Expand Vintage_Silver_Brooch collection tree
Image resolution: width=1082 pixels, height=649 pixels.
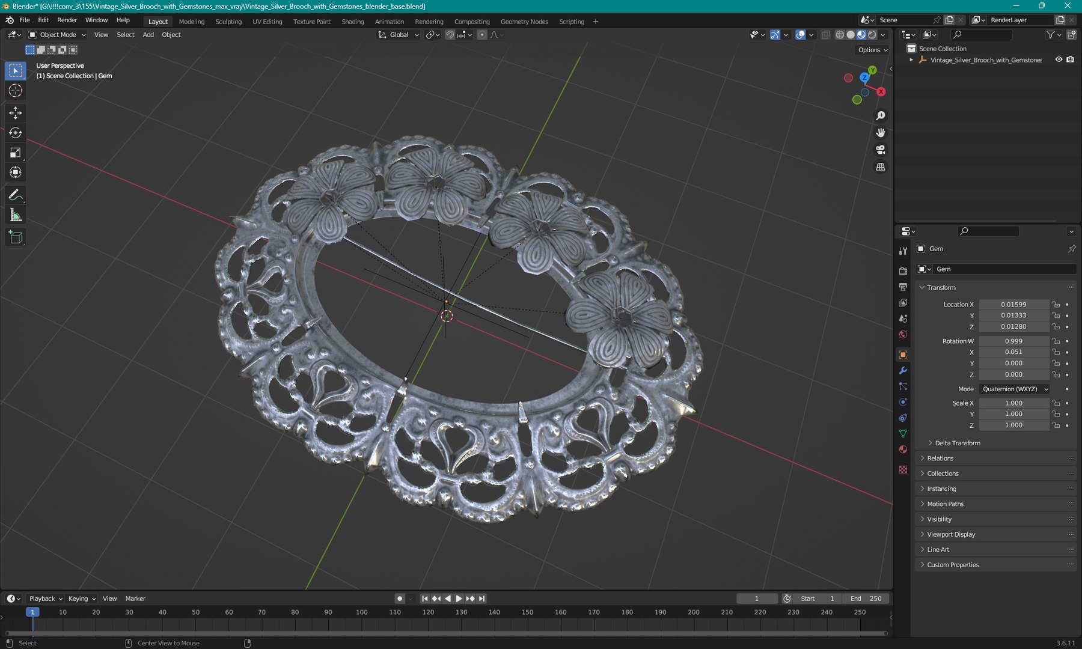pyautogui.click(x=911, y=59)
